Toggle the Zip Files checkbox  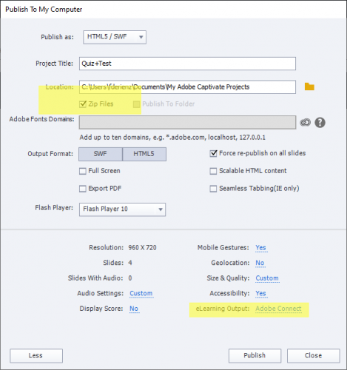[83, 104]
